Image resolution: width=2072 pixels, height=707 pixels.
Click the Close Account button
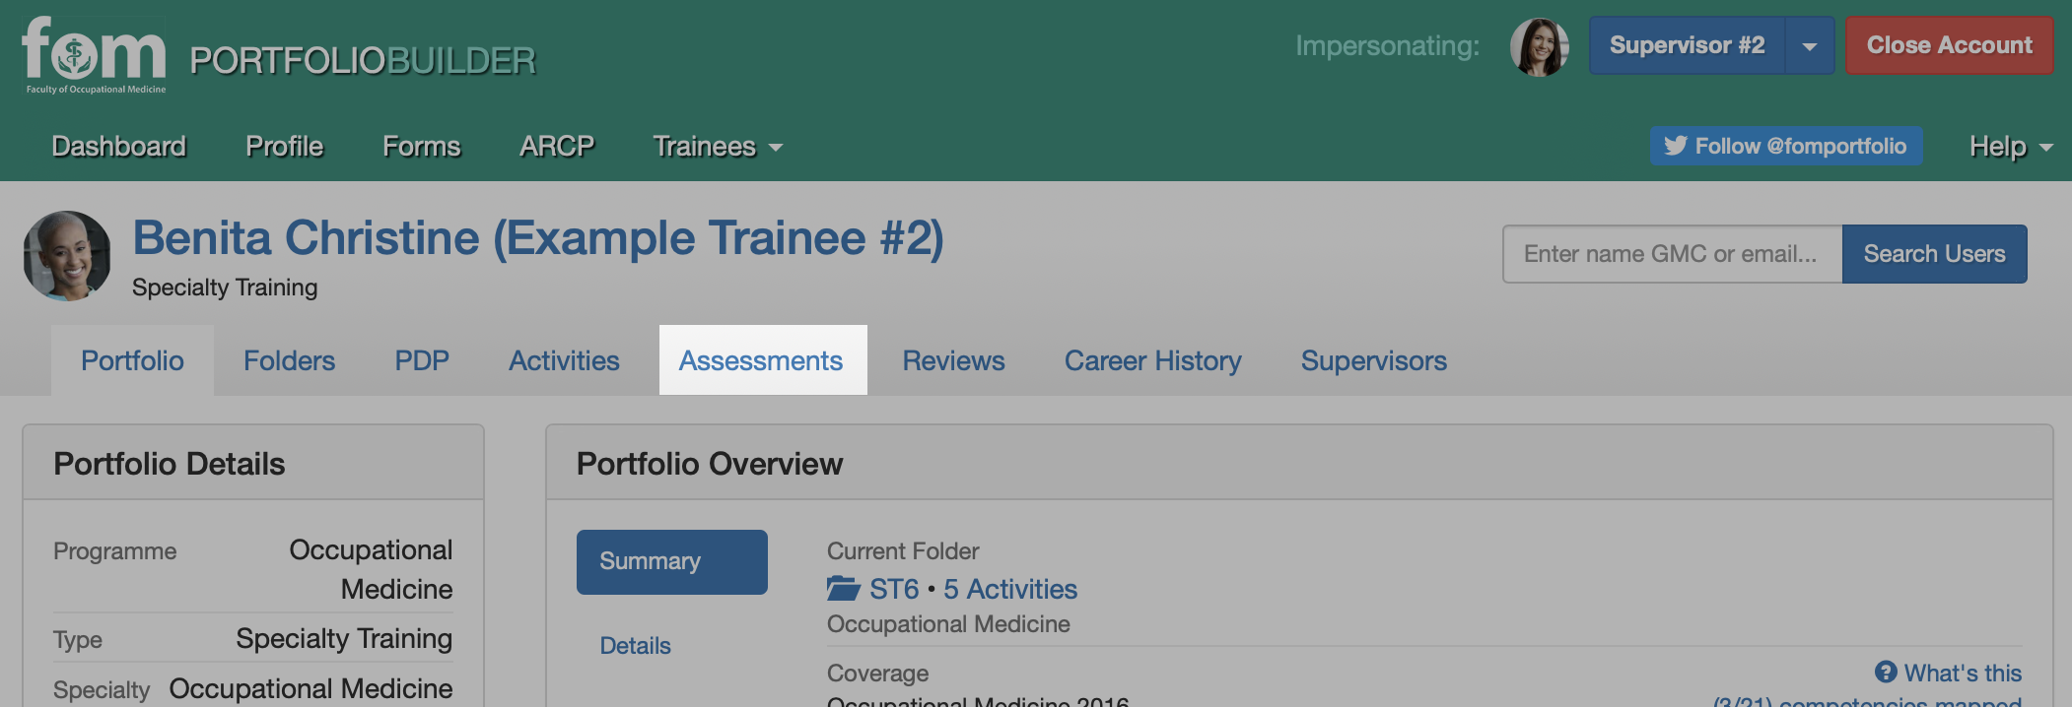[x=1949, y=46]
